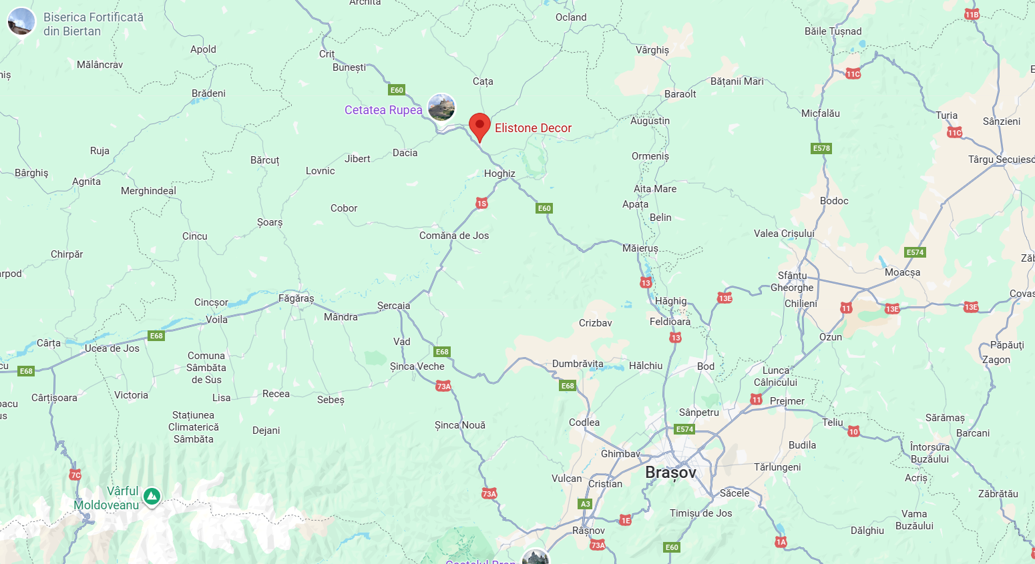1035x564 pixels.
Task: Click the A3 motorway shield near Cristian
Action: (586, 504)
